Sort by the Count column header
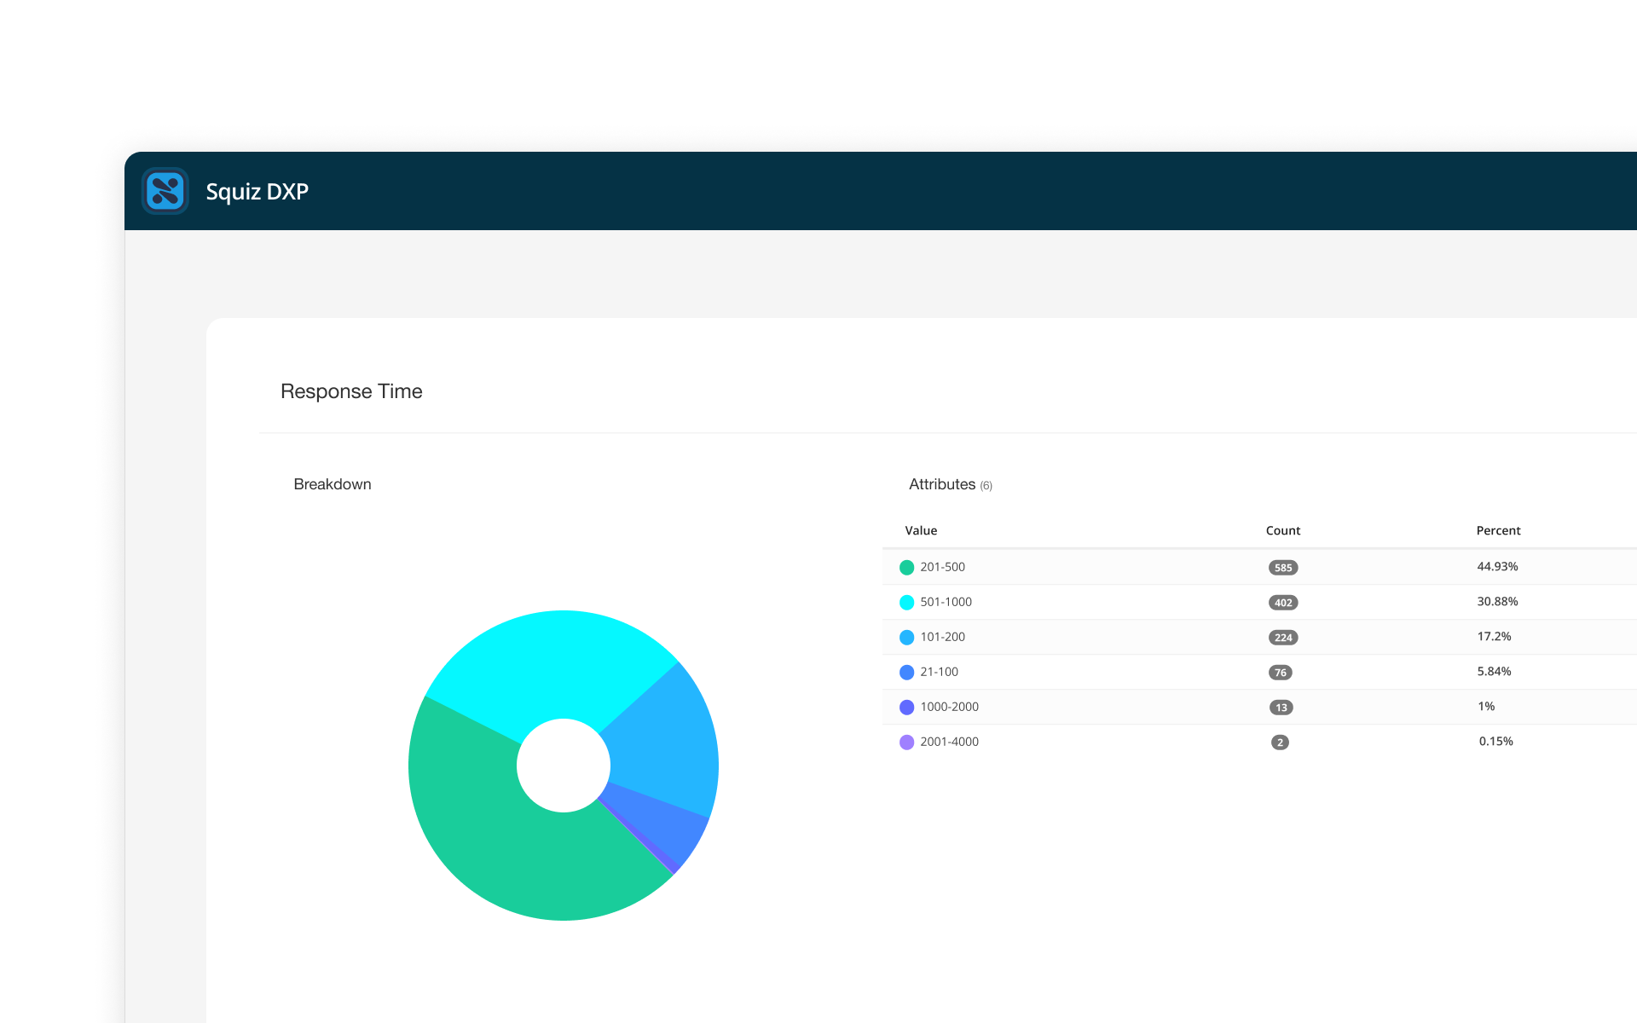The width and height of the screenshot is (1637, 1023). [1282, 530]
